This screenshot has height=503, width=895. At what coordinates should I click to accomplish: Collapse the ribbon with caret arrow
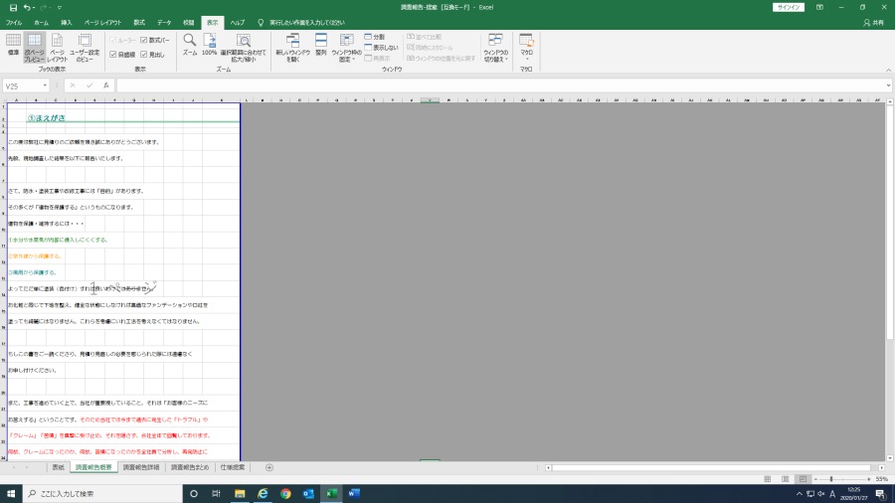888,71
